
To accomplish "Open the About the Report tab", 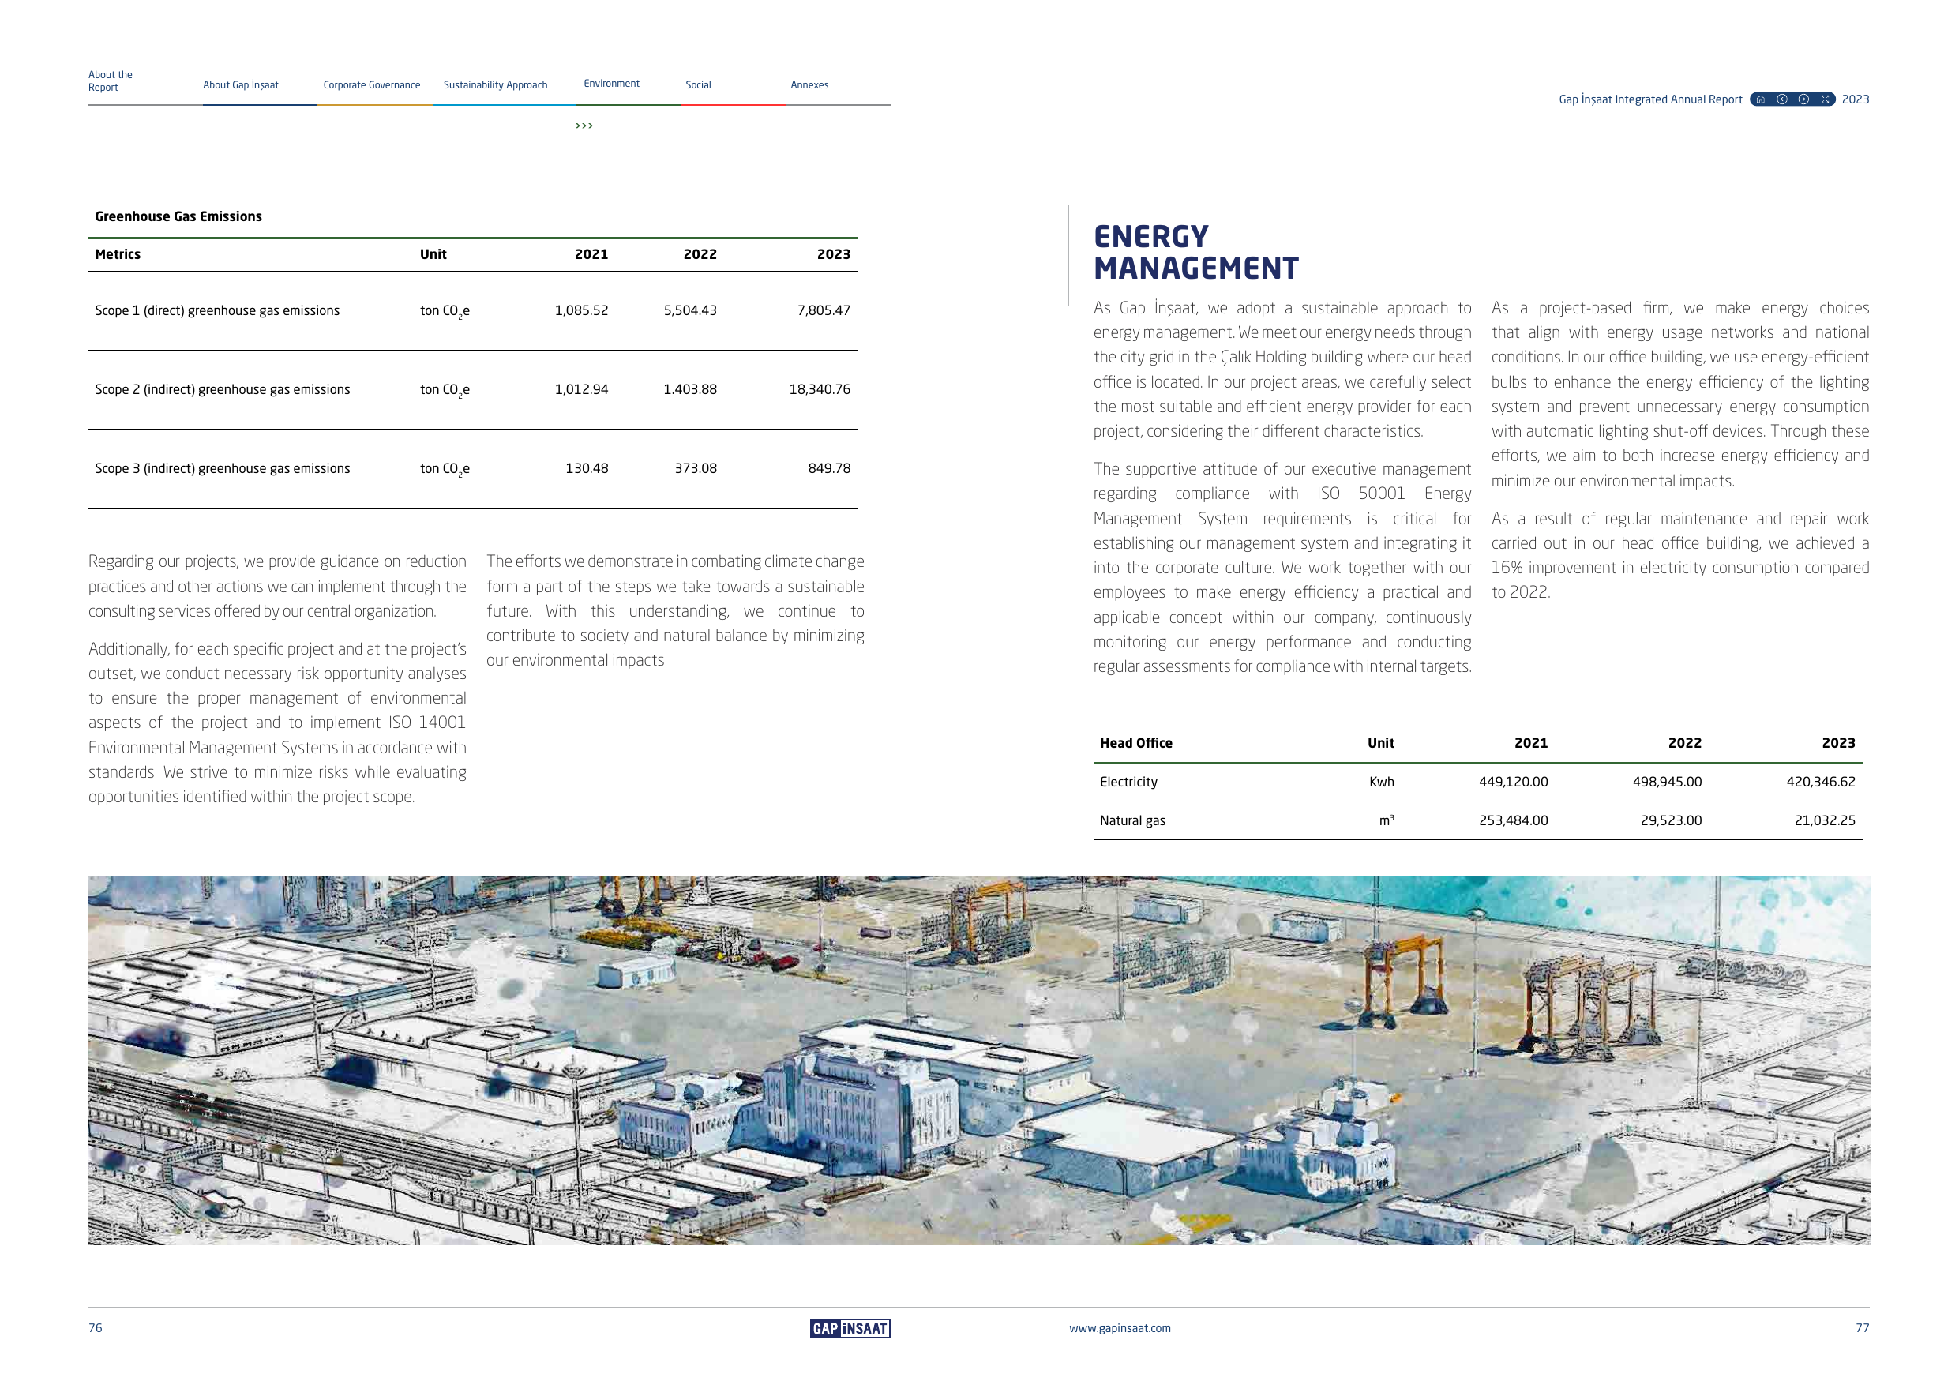I will point(110,81).
